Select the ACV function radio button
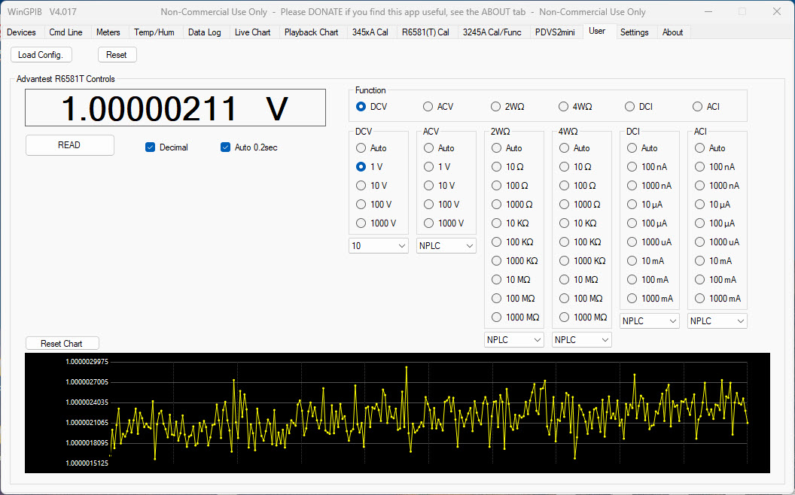The height and width of the screenshot is (495, 795). click(428, 107)
